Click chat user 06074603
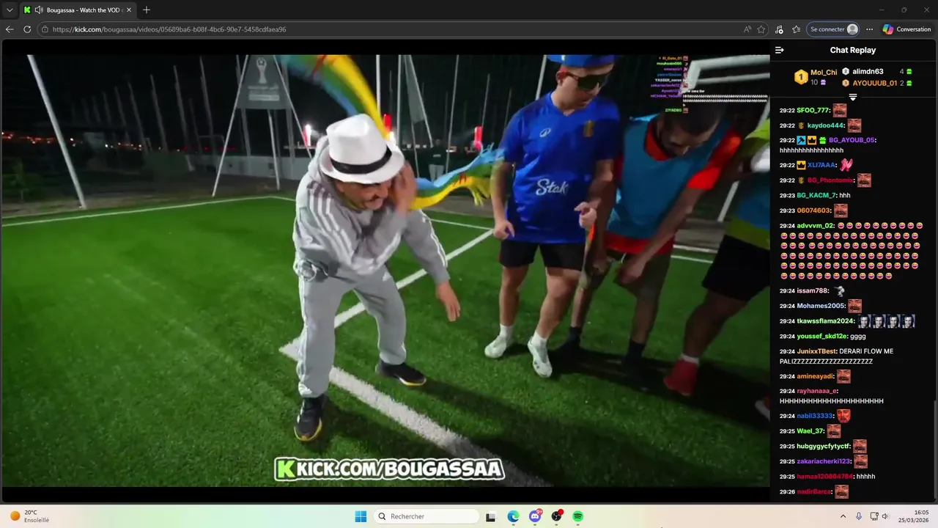The width and height of the screenshot is (938, 528). pyautogui.click(x=814, y=210)
